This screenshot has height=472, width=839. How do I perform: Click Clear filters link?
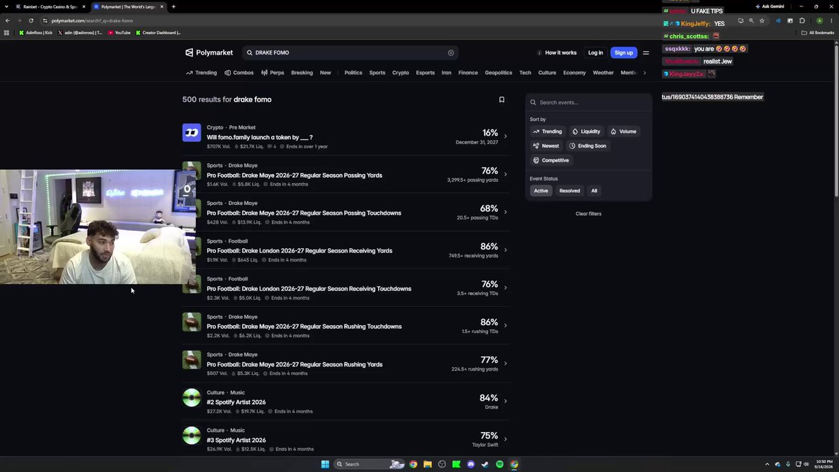coord(589,214)
